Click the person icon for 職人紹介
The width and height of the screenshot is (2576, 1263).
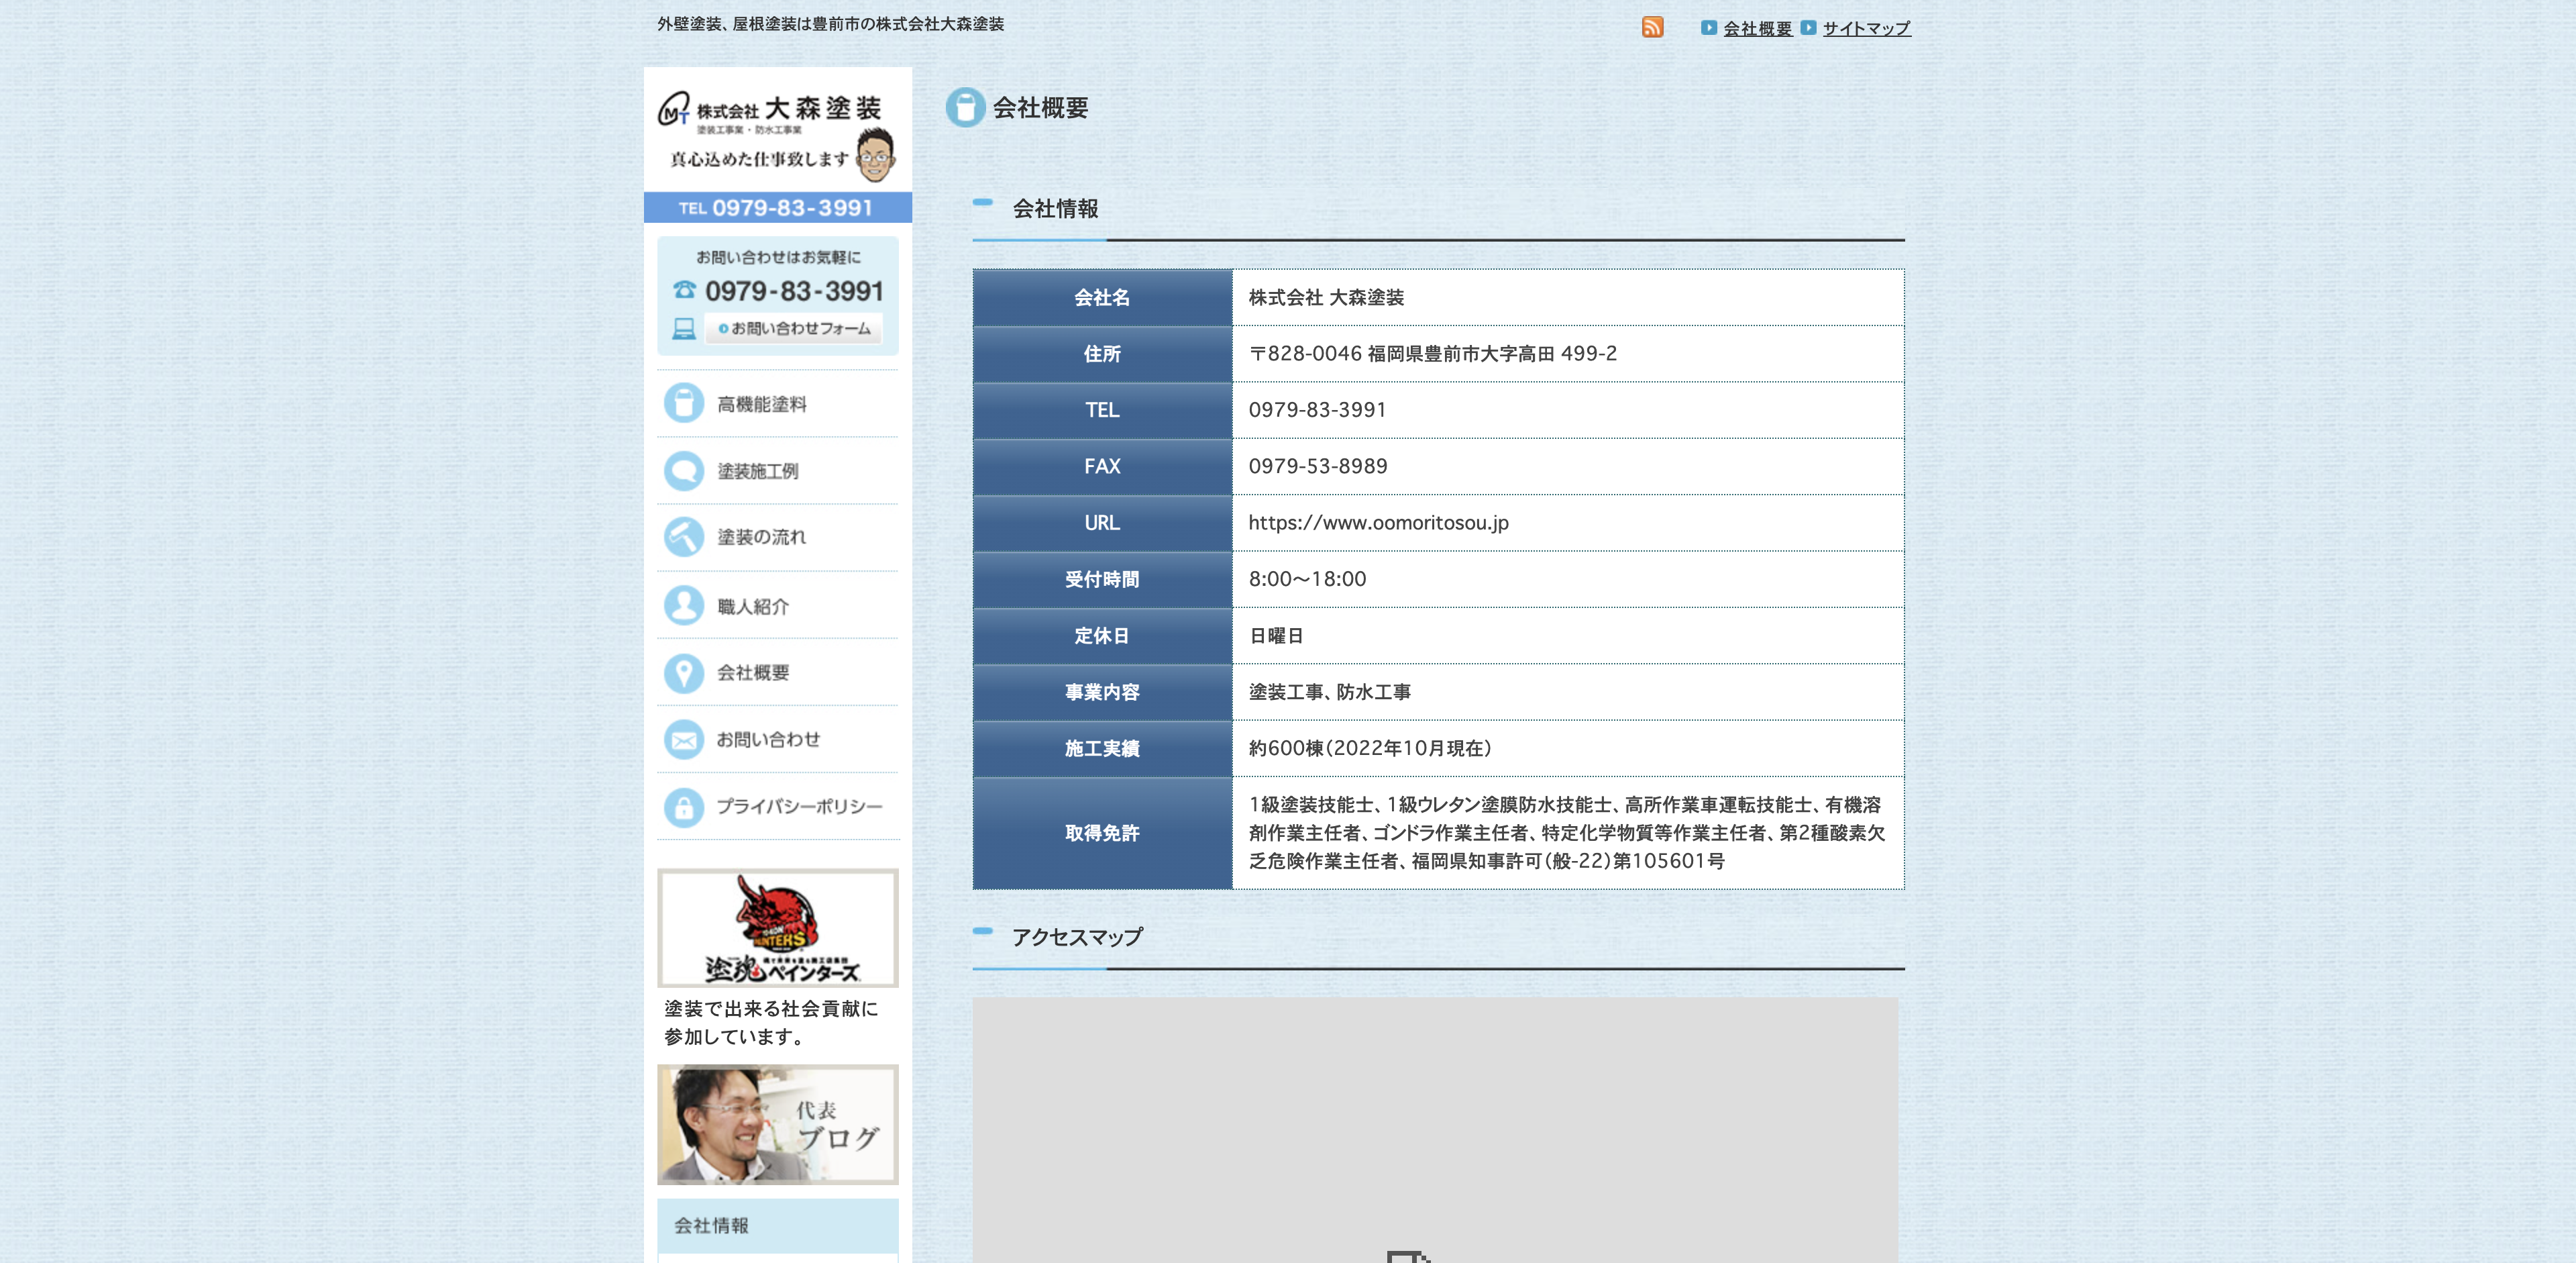tap(684, 606)
